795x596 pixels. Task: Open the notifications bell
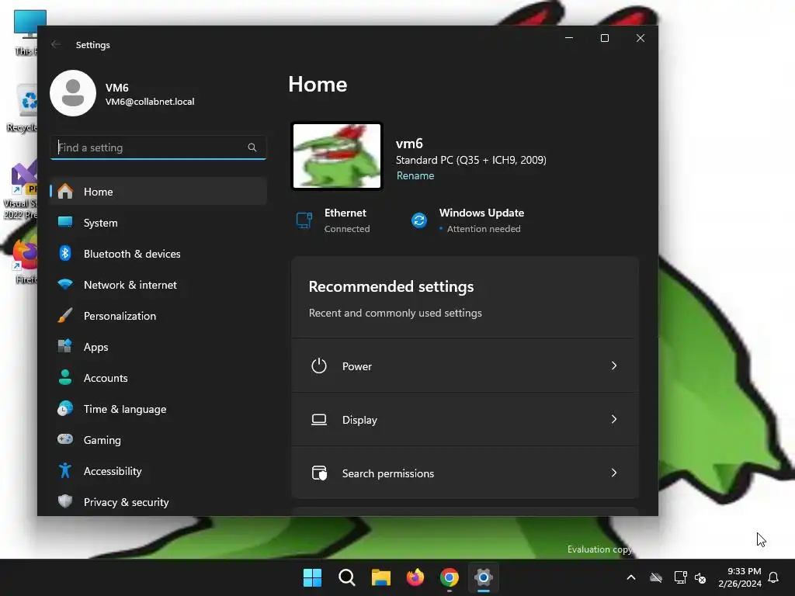(x=774, y=577)
